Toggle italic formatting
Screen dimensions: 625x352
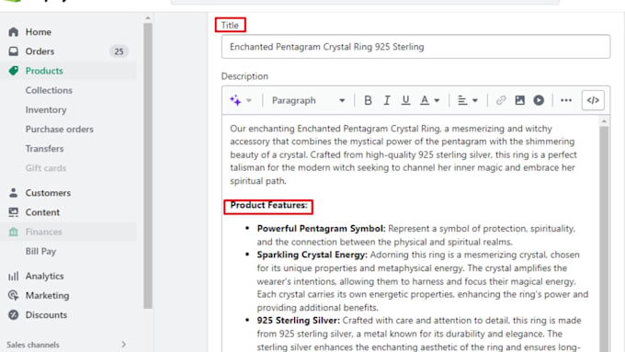pyautogui.click(x=387, y=100)
